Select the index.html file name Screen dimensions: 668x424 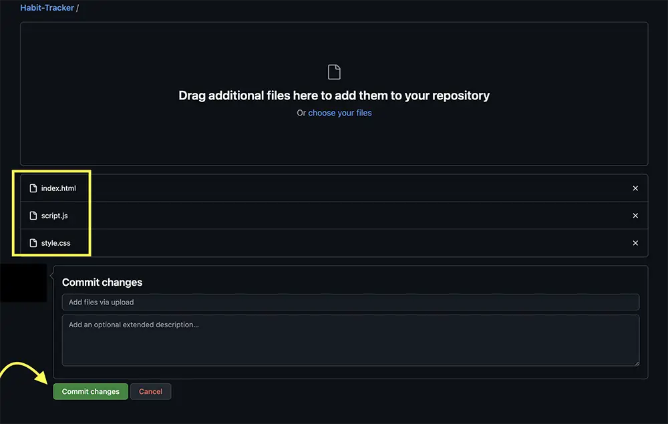[x=59, y=188]
